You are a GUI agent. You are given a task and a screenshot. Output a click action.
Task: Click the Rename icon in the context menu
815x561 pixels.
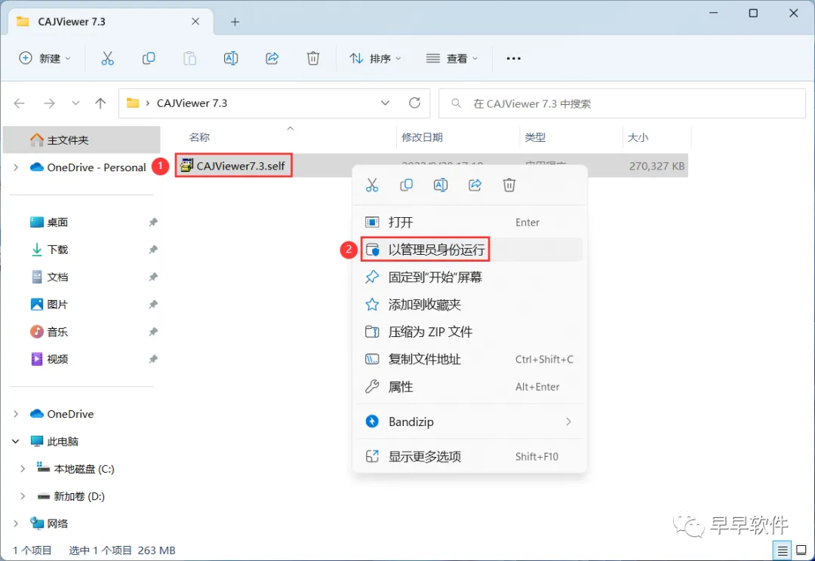(440, 185)
